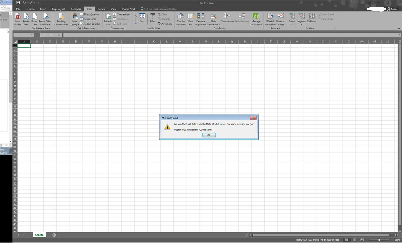Open the File menu tab
The image size is (402, 243).
(18, 9)
